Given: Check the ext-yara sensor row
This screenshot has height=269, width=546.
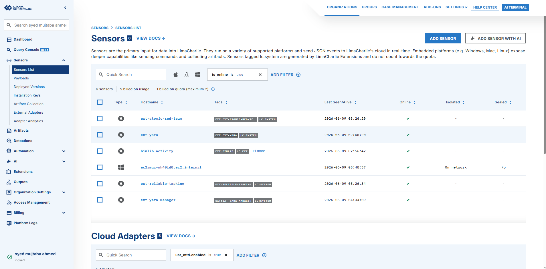Looking at the screenshot, I should tap(100, 135).
